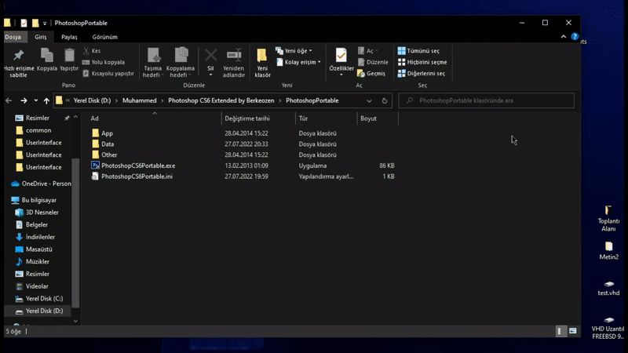Screen dimensions: 628x353
Task: Open the Görünüm ribbon tab
Action: (x=105, y=37)
